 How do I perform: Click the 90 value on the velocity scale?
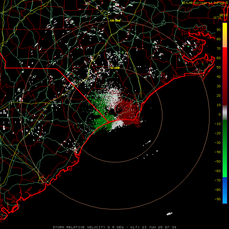[219, 30]
